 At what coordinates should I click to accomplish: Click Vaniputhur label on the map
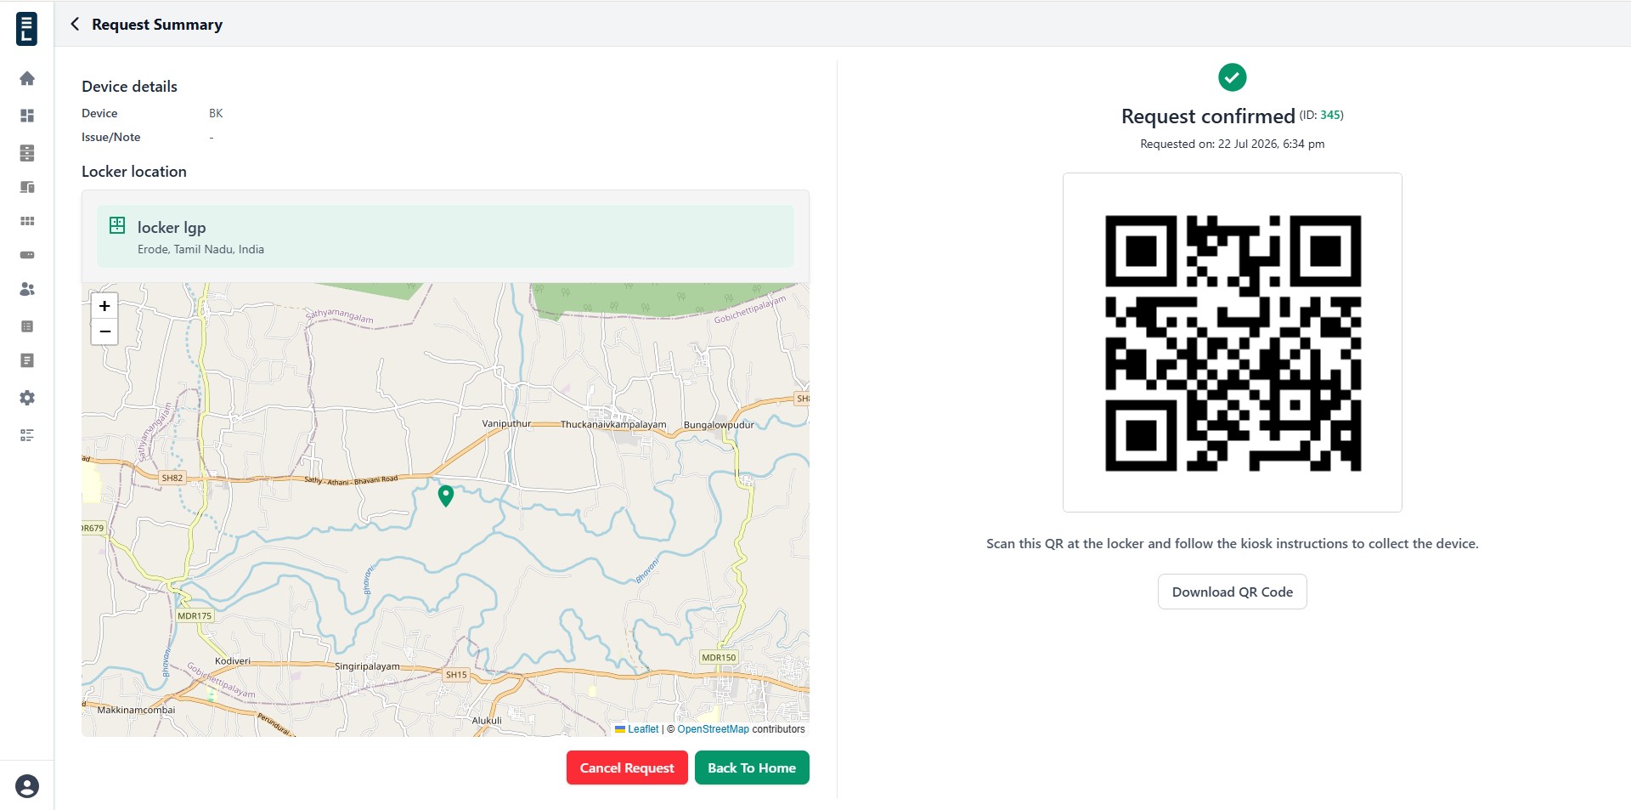[506, 423]
